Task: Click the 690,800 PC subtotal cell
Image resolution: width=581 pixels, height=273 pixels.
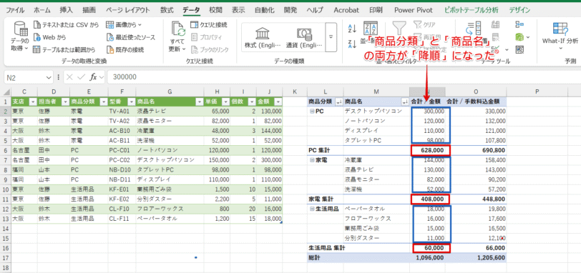Action: (x=476, y=150)
